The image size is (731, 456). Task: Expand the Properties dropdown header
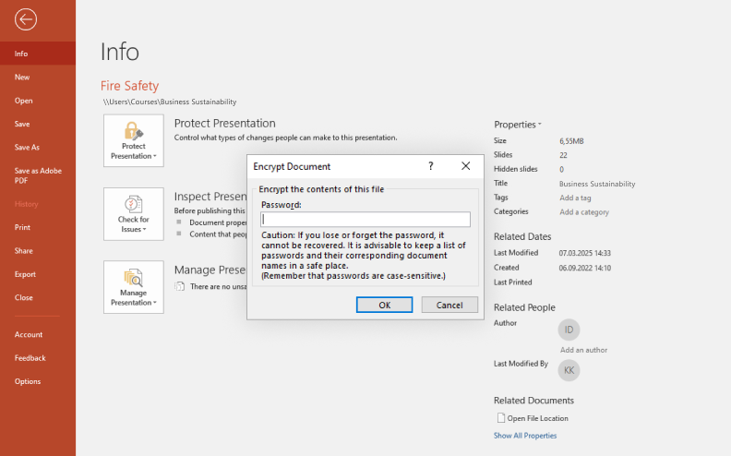[518, 125]
